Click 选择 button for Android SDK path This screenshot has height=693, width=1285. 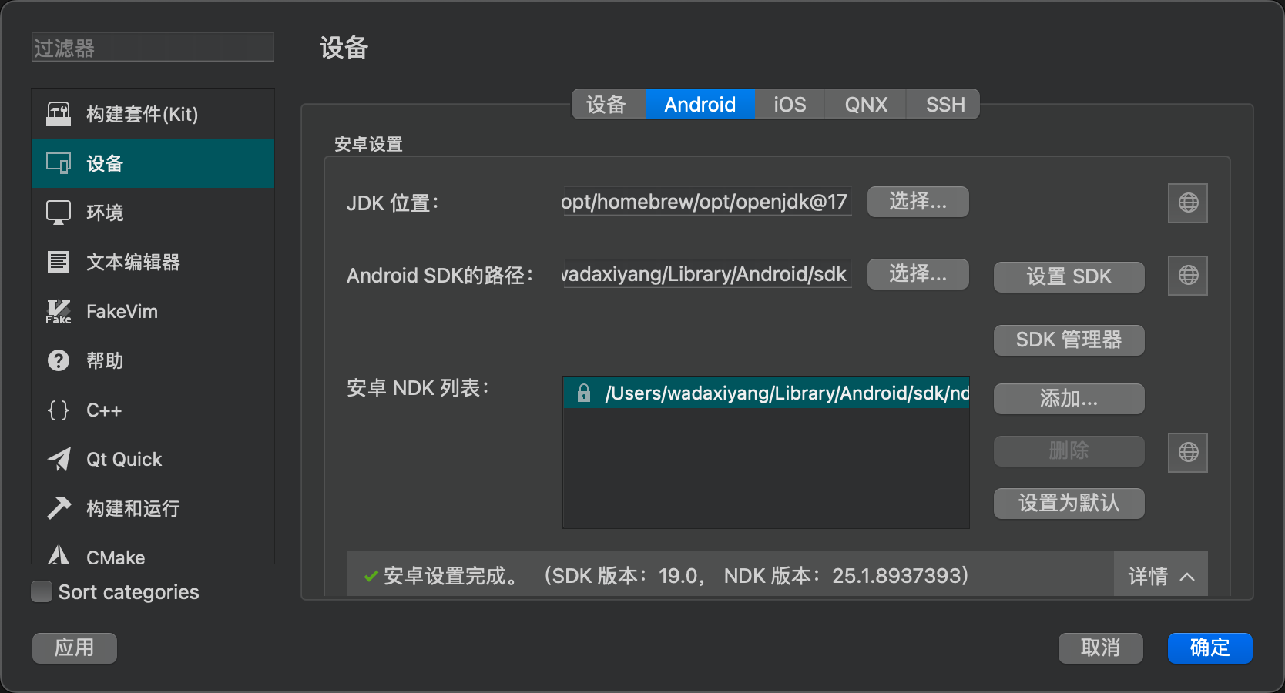[918, 274]
